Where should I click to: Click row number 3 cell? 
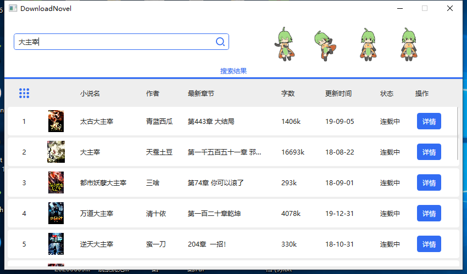pos(24,183)
